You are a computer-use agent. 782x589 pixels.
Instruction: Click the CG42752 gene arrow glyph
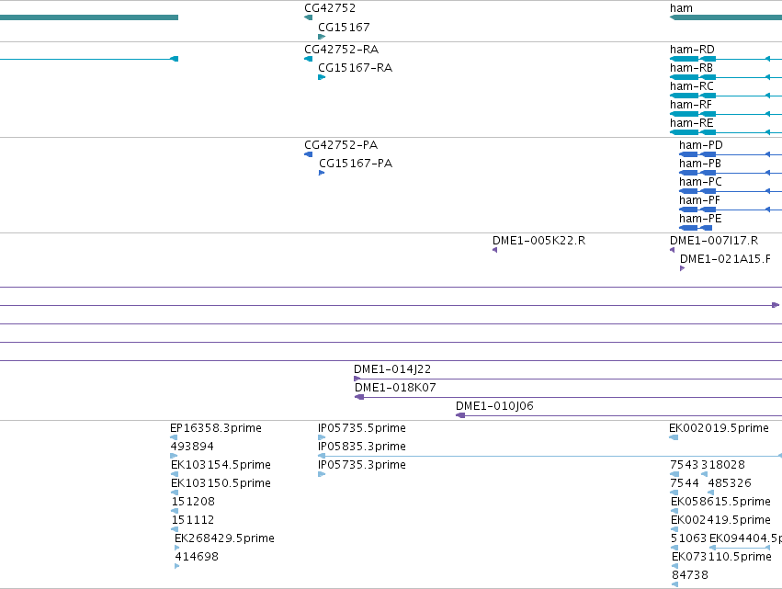pos(308,18)
